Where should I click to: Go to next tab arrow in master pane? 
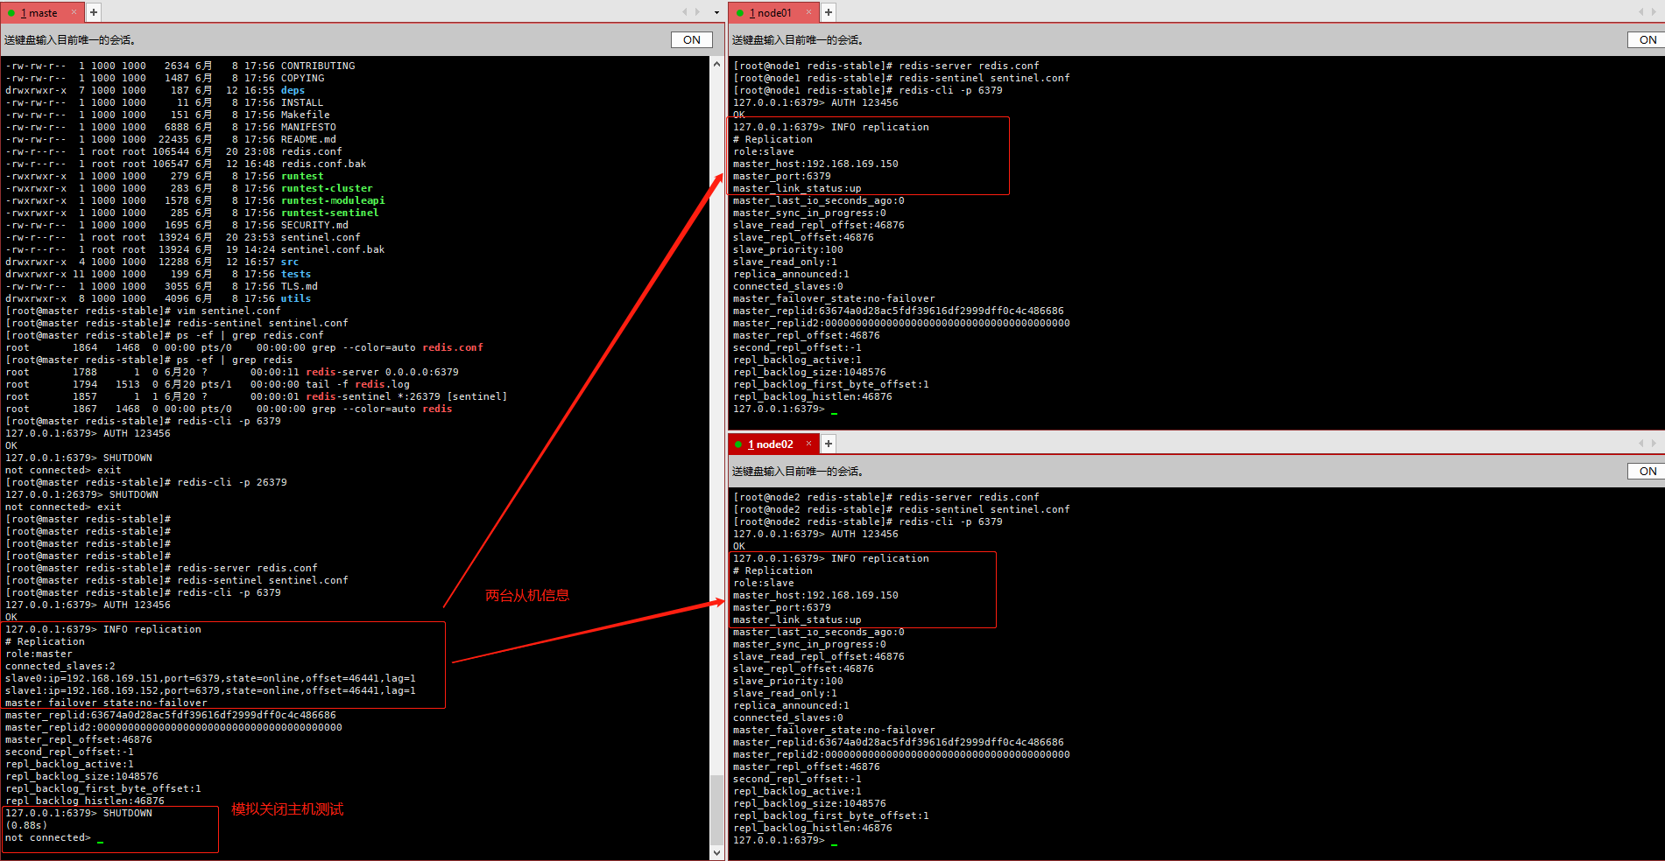pos(697,12)
